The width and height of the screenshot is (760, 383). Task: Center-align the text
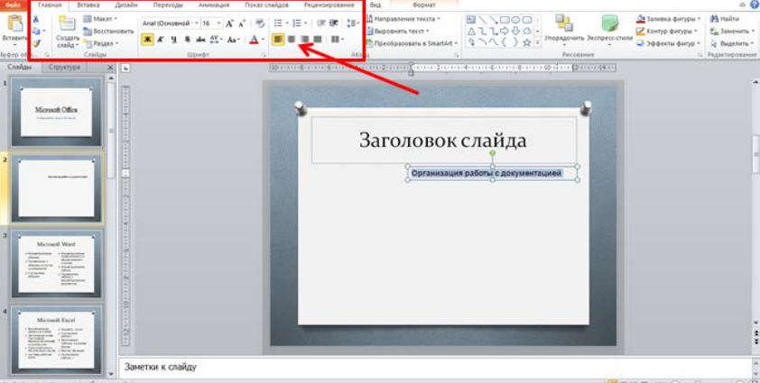(291, 40)
